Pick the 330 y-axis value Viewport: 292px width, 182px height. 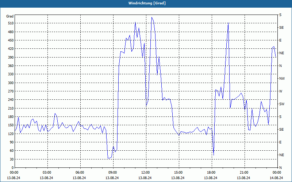pyautogui.click(x=11, y=74)
